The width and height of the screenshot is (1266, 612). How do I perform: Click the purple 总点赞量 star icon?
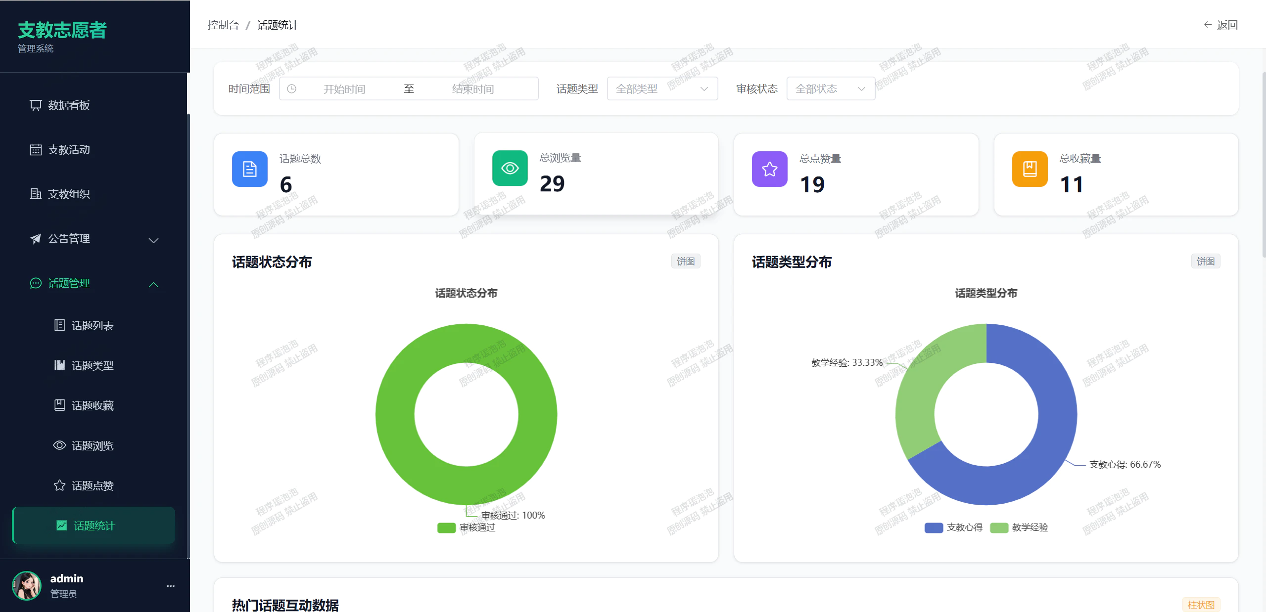coord(770,169)
